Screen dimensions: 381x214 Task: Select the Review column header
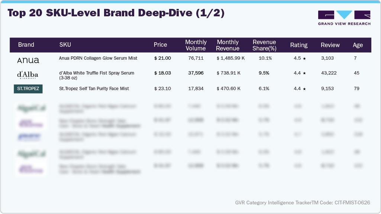tap(330, 45)
